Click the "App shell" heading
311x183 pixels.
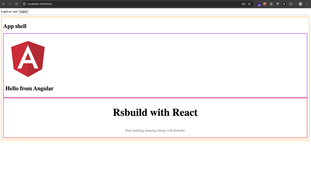click(x=15, y=26)
